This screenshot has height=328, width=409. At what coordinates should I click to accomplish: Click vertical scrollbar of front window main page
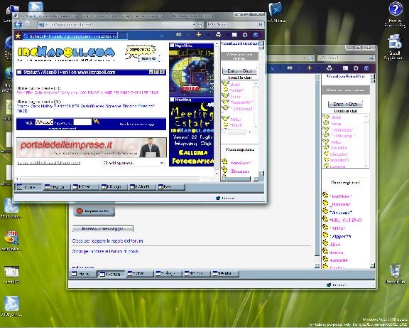(217, 108)
